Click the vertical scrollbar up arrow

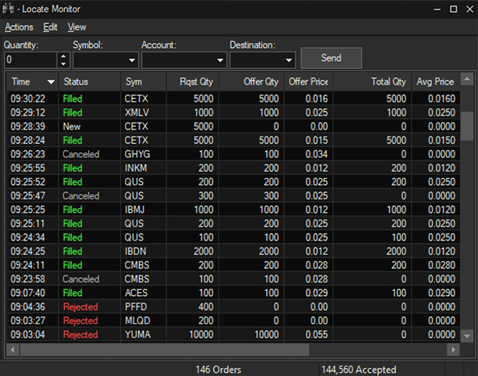tap(467, 79)
